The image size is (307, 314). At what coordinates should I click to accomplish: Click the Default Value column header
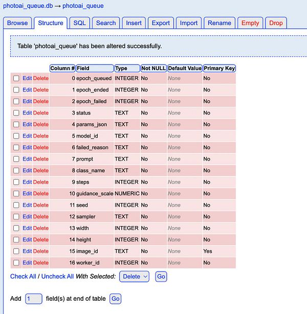185,69
